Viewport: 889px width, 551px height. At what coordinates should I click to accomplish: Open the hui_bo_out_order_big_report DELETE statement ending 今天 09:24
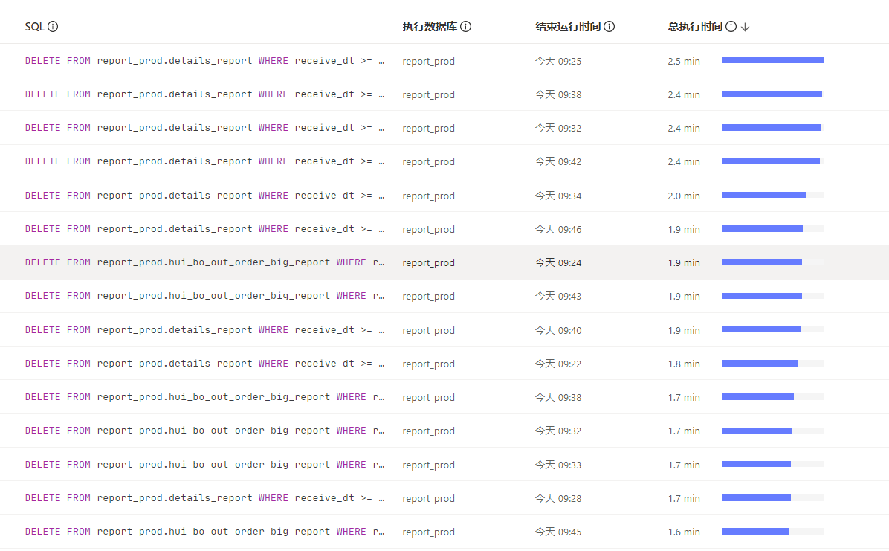pos(204,262)
